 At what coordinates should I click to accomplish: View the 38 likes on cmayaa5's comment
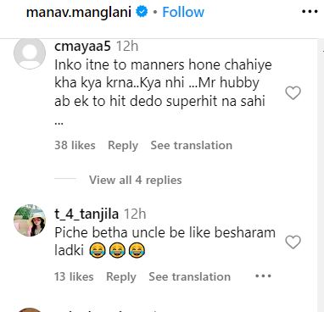point(75,145)
